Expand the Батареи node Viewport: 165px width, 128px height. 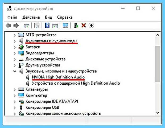pyautogui.click(x=15, y=47)
